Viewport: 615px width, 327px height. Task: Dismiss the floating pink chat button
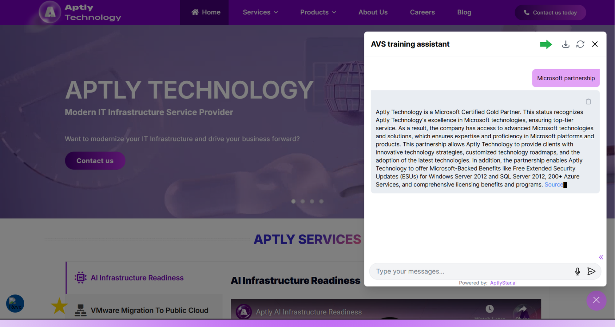(x=596, y=301)
